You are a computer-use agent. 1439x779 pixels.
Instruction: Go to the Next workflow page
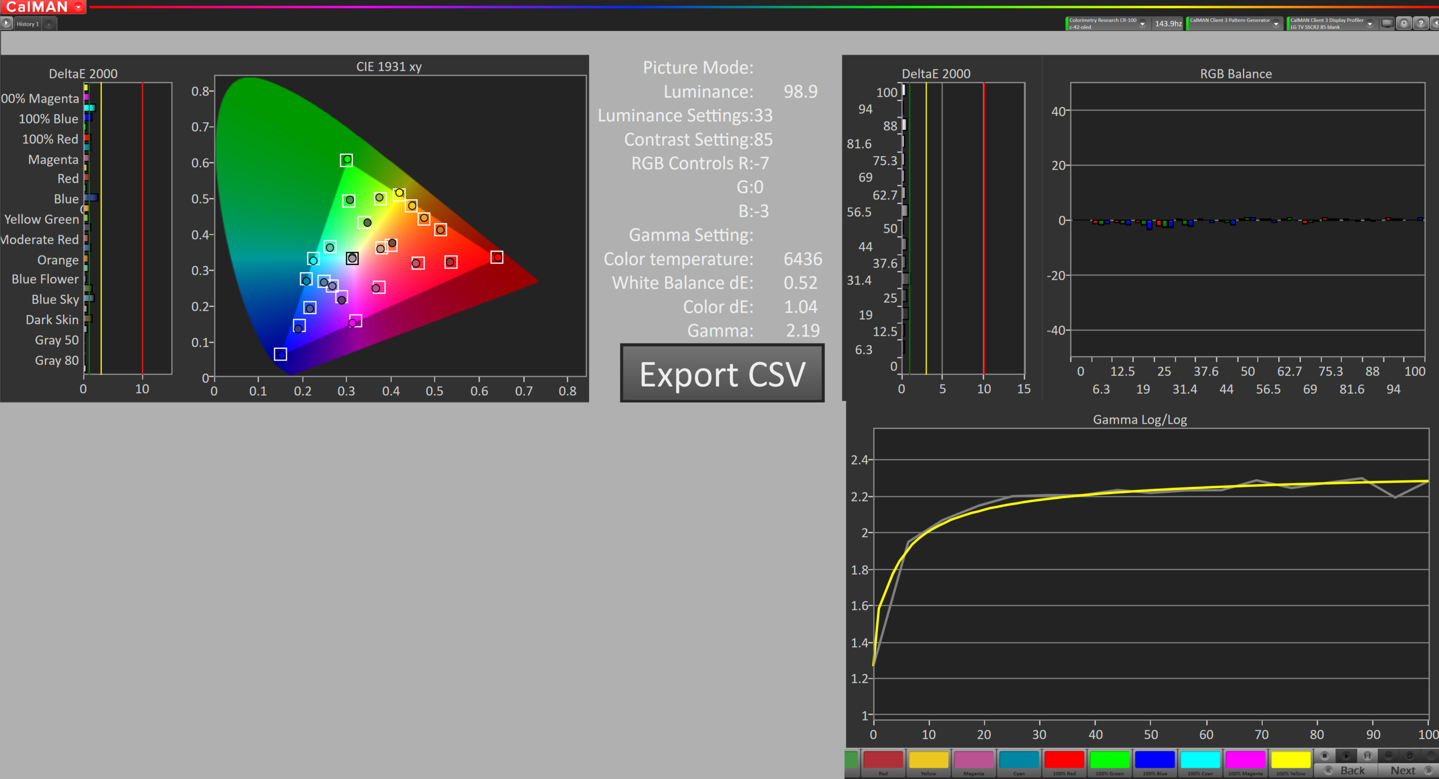(1407, 770)
